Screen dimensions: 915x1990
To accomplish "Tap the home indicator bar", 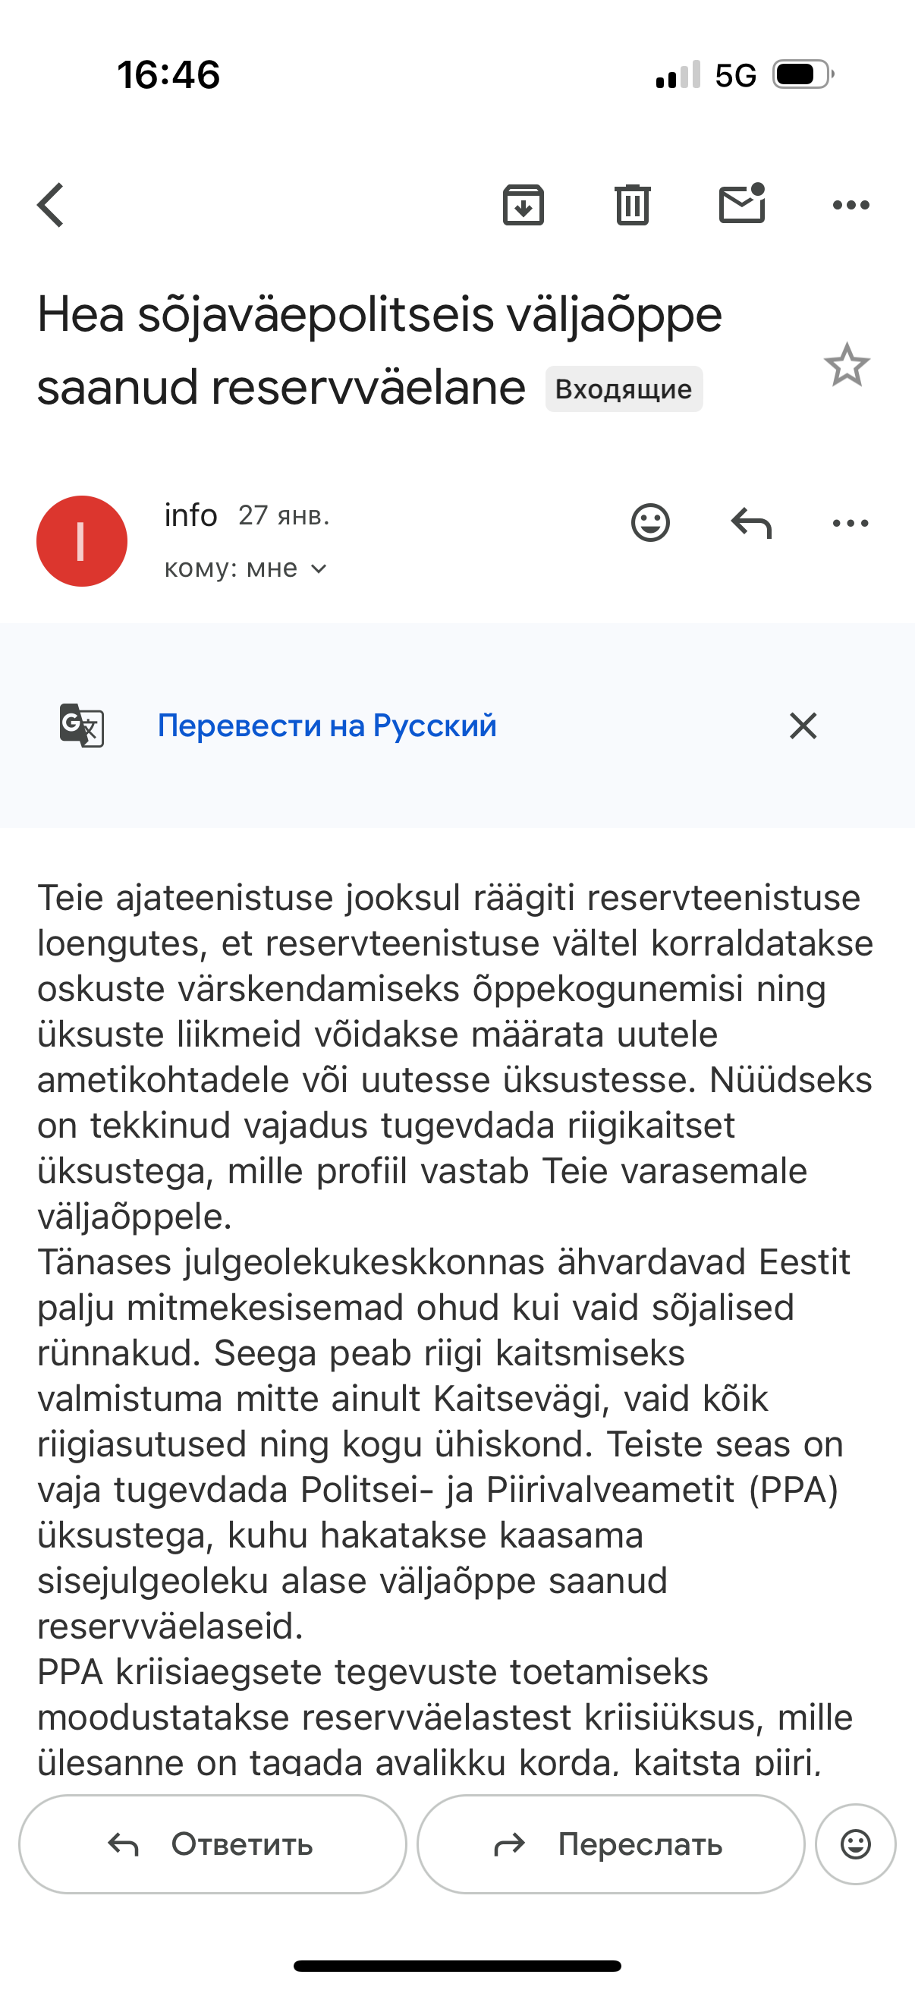I will pos(457,1965).
